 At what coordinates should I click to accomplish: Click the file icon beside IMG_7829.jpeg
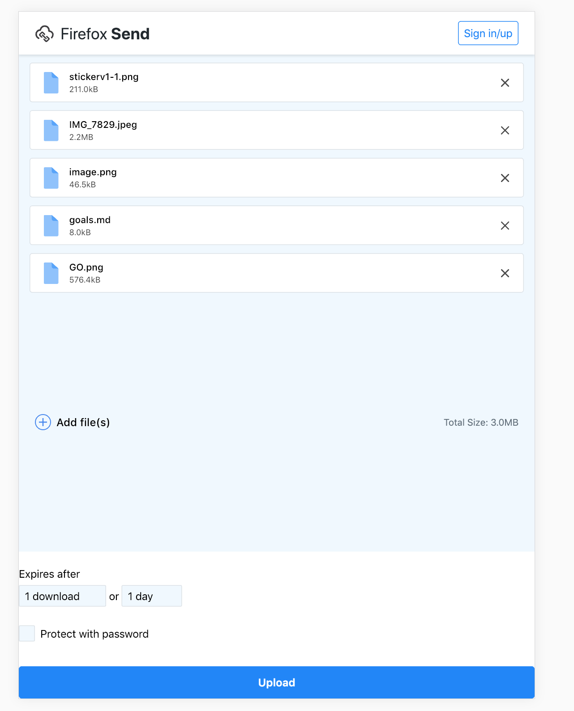51,131
